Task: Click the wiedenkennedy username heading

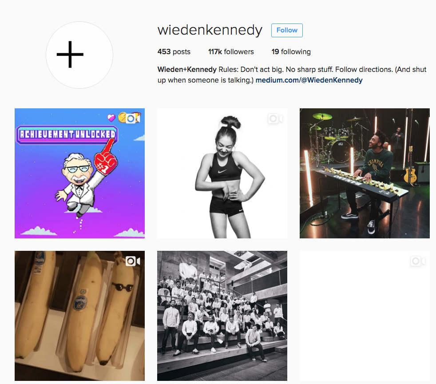Action: [x=210, y=30]
